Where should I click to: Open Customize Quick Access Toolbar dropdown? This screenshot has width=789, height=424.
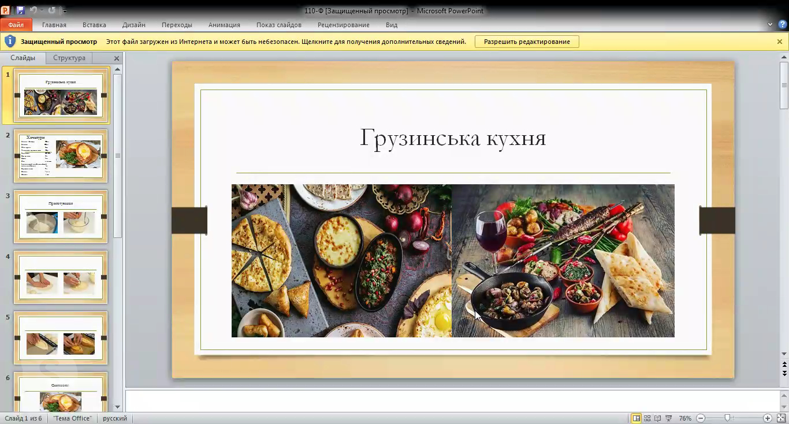pos(65,11)
